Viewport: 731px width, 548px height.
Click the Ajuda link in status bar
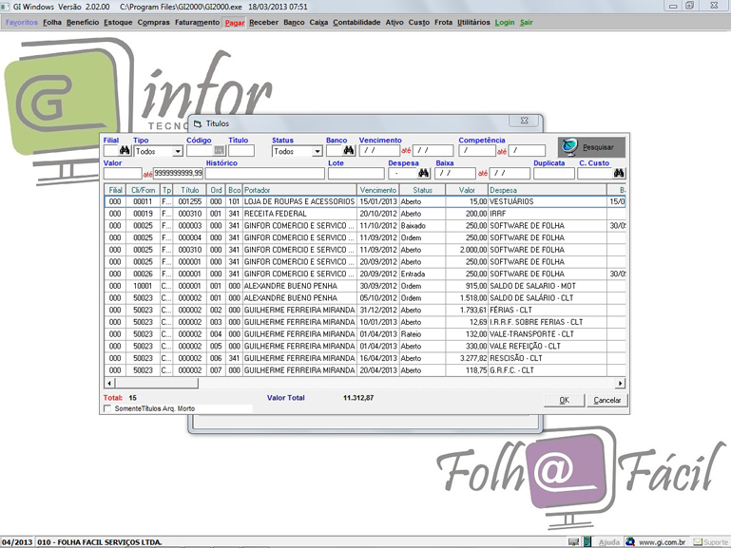609,542
